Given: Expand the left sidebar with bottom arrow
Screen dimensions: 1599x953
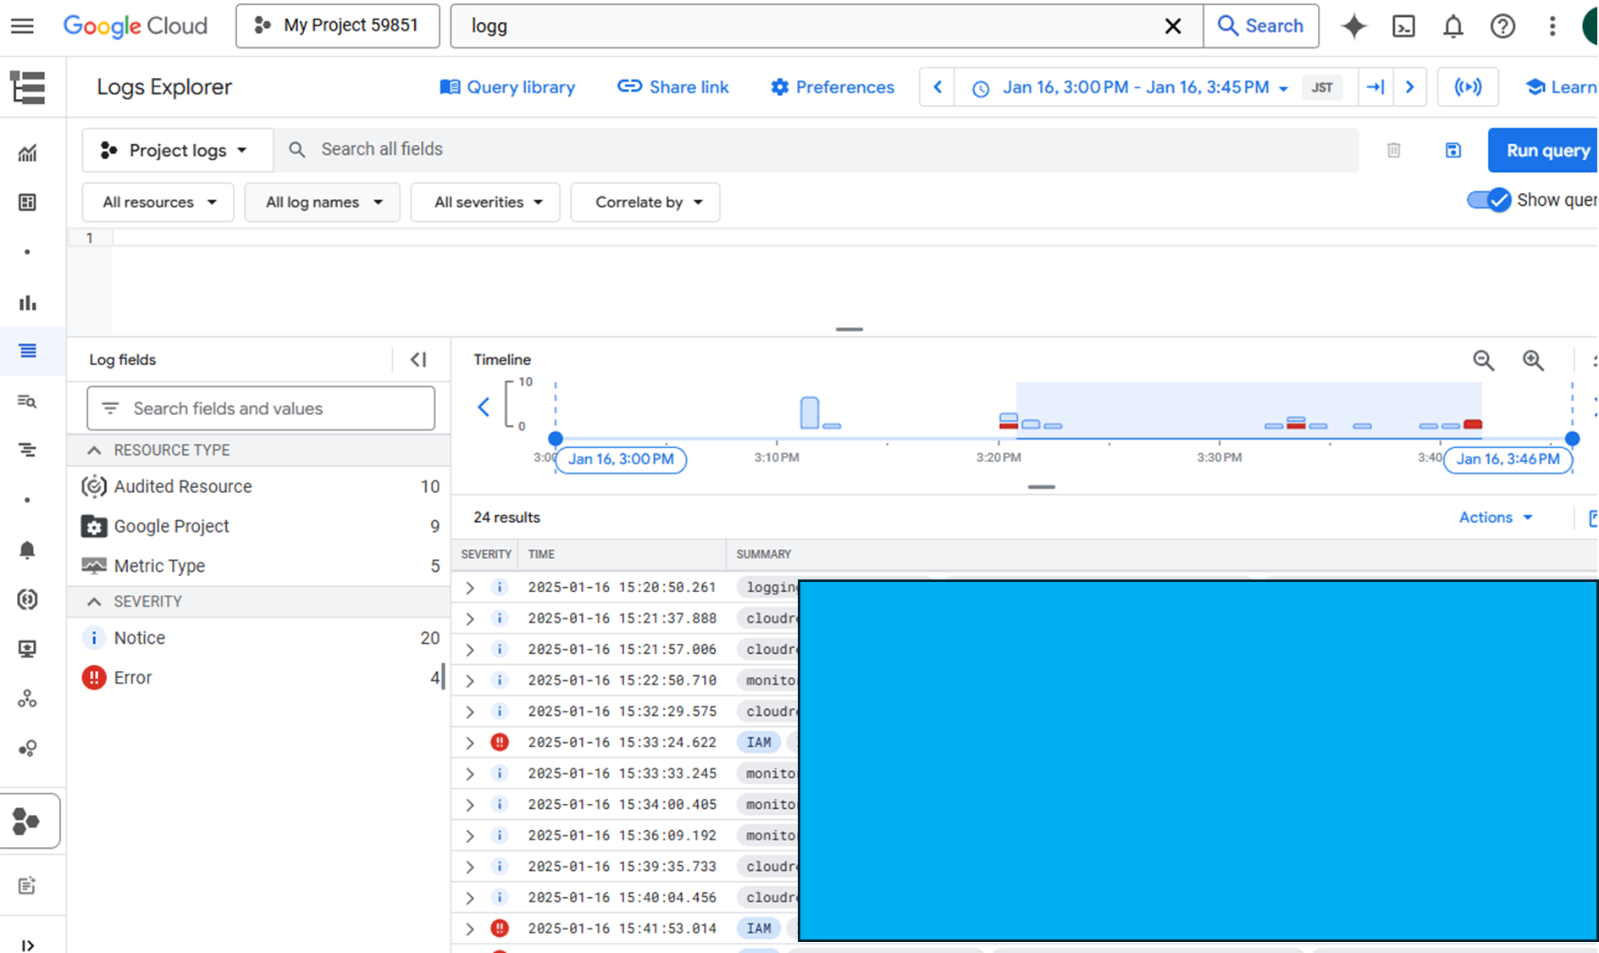Looking at the screenshot, I should 27,945.
